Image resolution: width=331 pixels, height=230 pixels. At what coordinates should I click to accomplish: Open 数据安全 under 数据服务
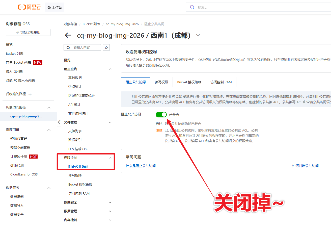click(x=17, y=215)
